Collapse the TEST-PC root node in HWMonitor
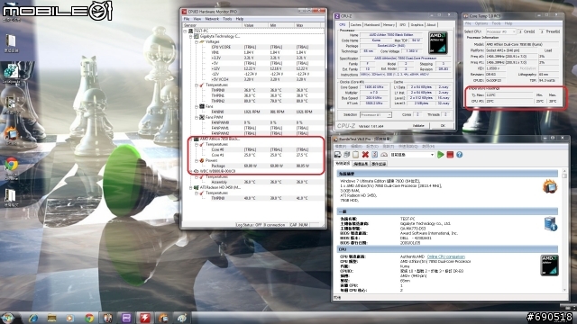The width and height of the screenshot is (577, 324). click(x=186, y=31)
